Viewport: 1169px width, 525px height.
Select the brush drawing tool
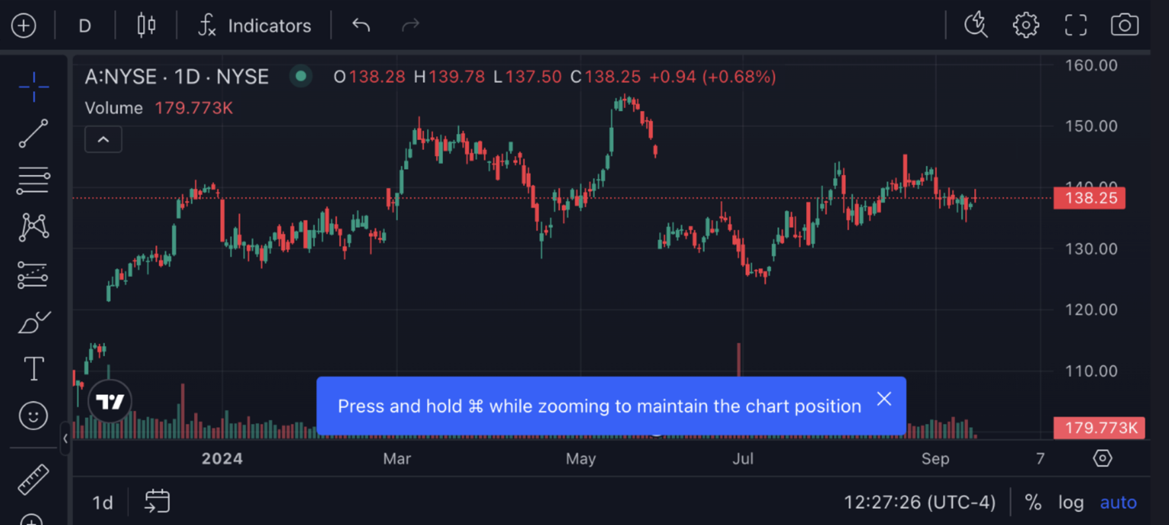coord(33,323)
